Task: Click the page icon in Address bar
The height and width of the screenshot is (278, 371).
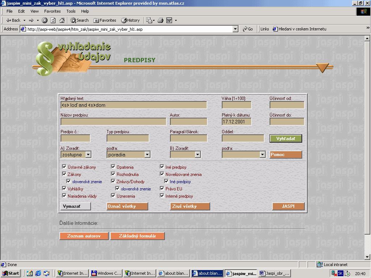Action: 23,29
